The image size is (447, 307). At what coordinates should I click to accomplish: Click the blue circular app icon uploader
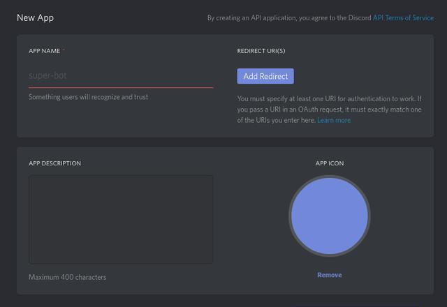(x=330, y=216)
